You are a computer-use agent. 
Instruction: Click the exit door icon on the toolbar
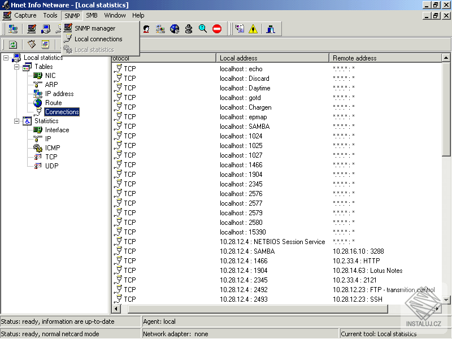271,28
